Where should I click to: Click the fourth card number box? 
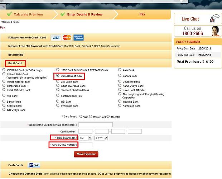point(135,131)
